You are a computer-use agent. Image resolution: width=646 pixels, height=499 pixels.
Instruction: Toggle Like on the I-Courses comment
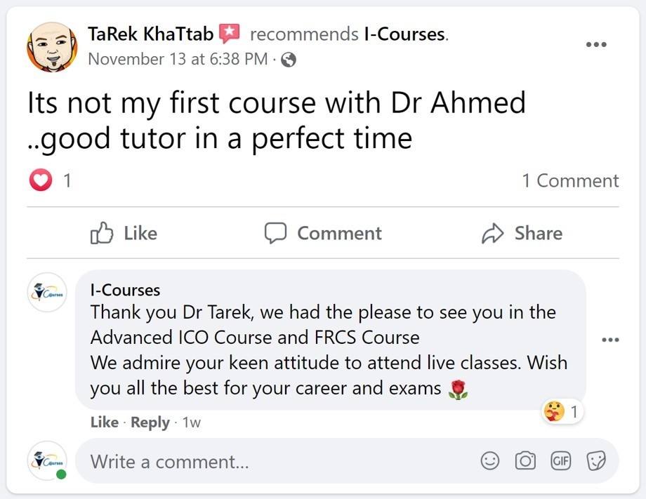pyautogui.click(x=104, y=423)
